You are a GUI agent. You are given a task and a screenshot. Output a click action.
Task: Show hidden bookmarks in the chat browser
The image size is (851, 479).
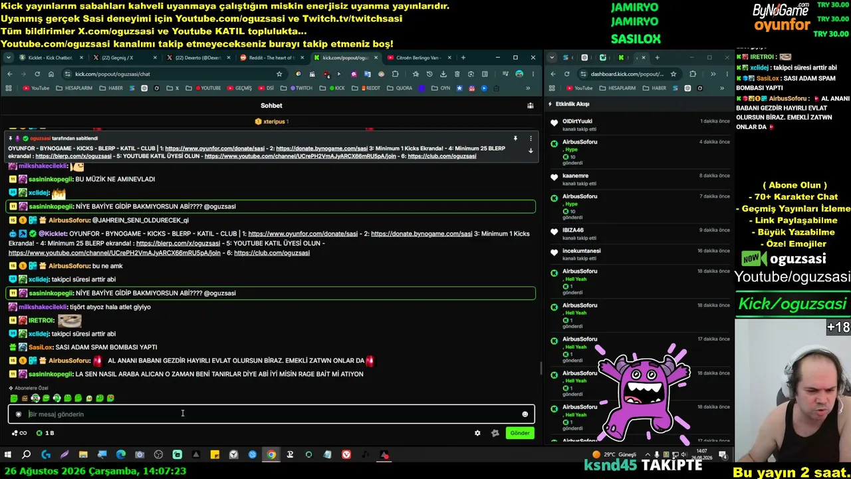click(x=528, y=88)
